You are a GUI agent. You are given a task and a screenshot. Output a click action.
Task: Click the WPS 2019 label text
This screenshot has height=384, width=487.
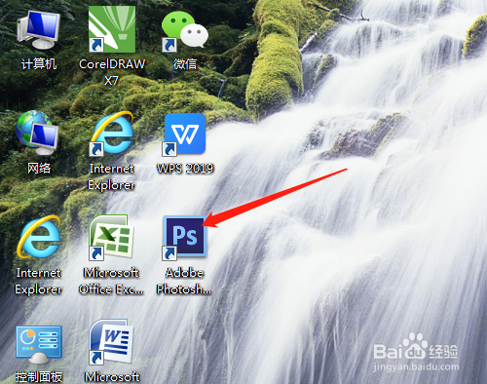click(x=185, y=168)
